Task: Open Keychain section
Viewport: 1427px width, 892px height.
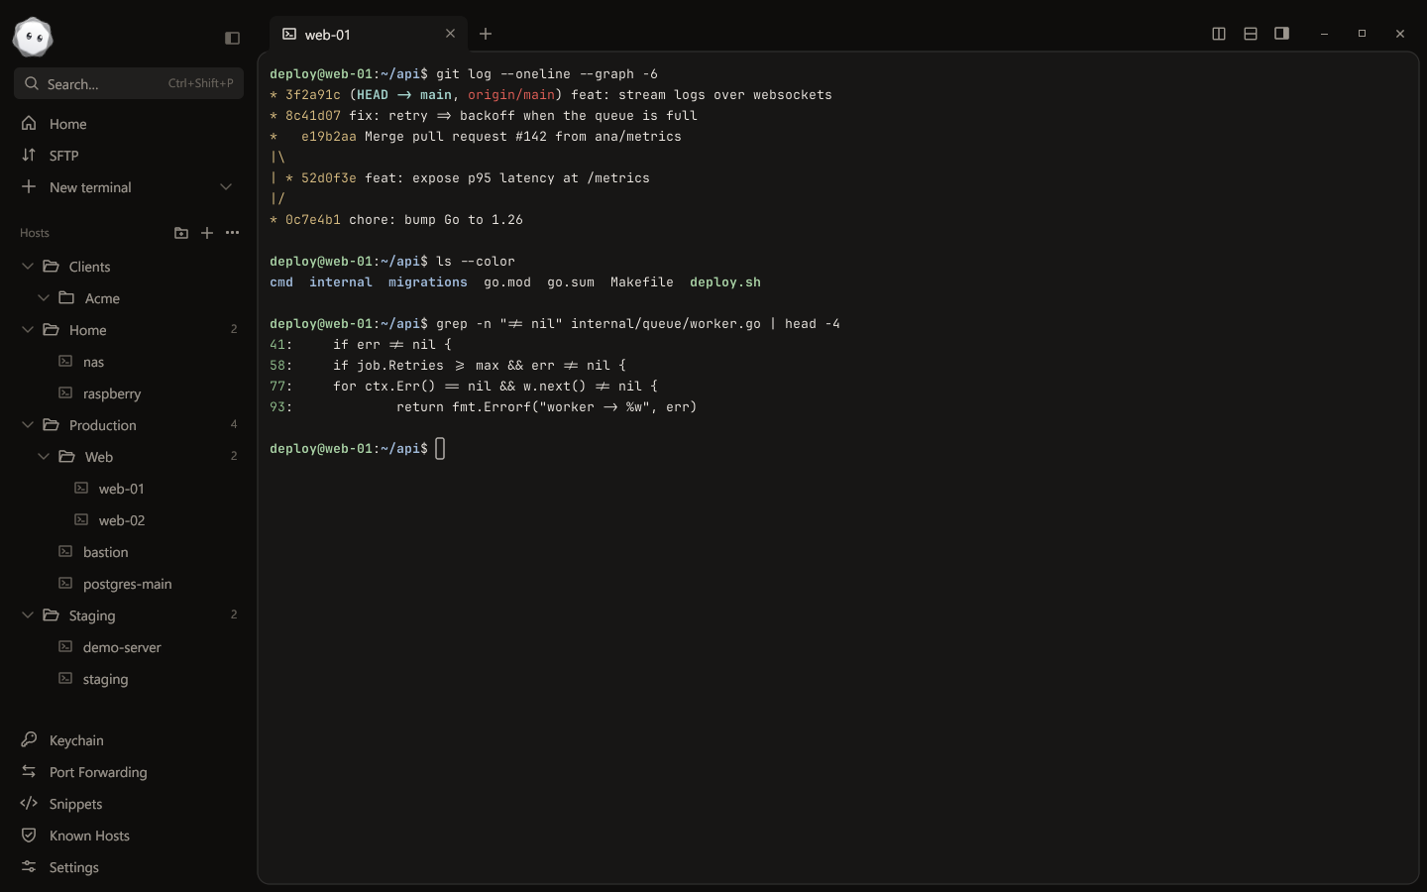Action: click(129, 740)
